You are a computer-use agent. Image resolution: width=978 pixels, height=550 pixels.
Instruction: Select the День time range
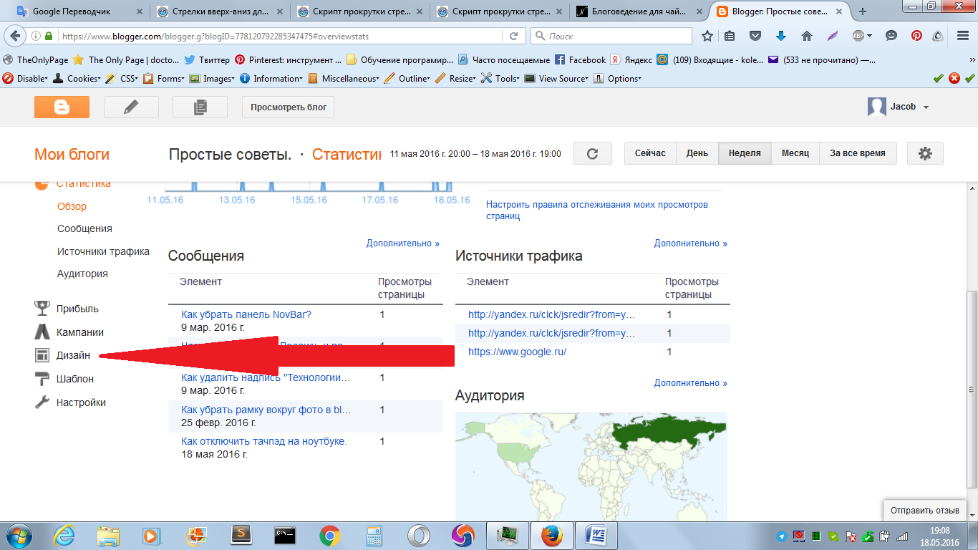[697, 153]
